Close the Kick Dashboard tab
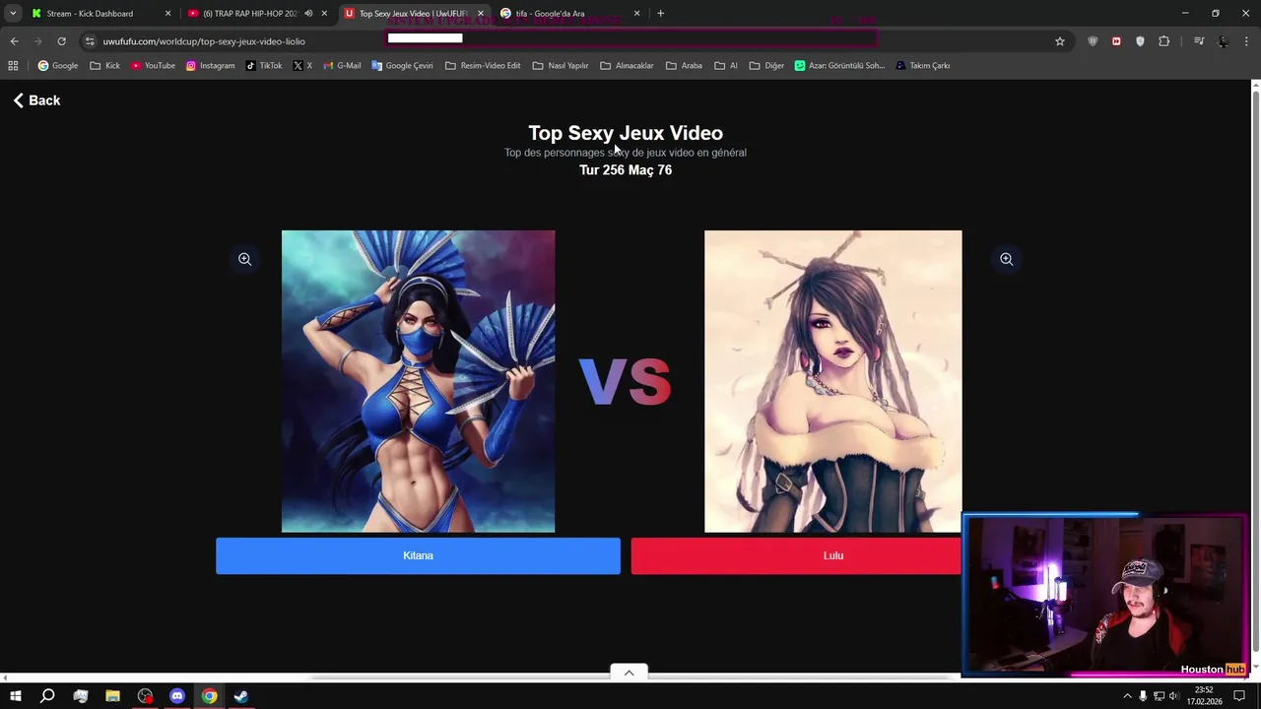This screenshot has width=1261, height=709. click(167, 14)
